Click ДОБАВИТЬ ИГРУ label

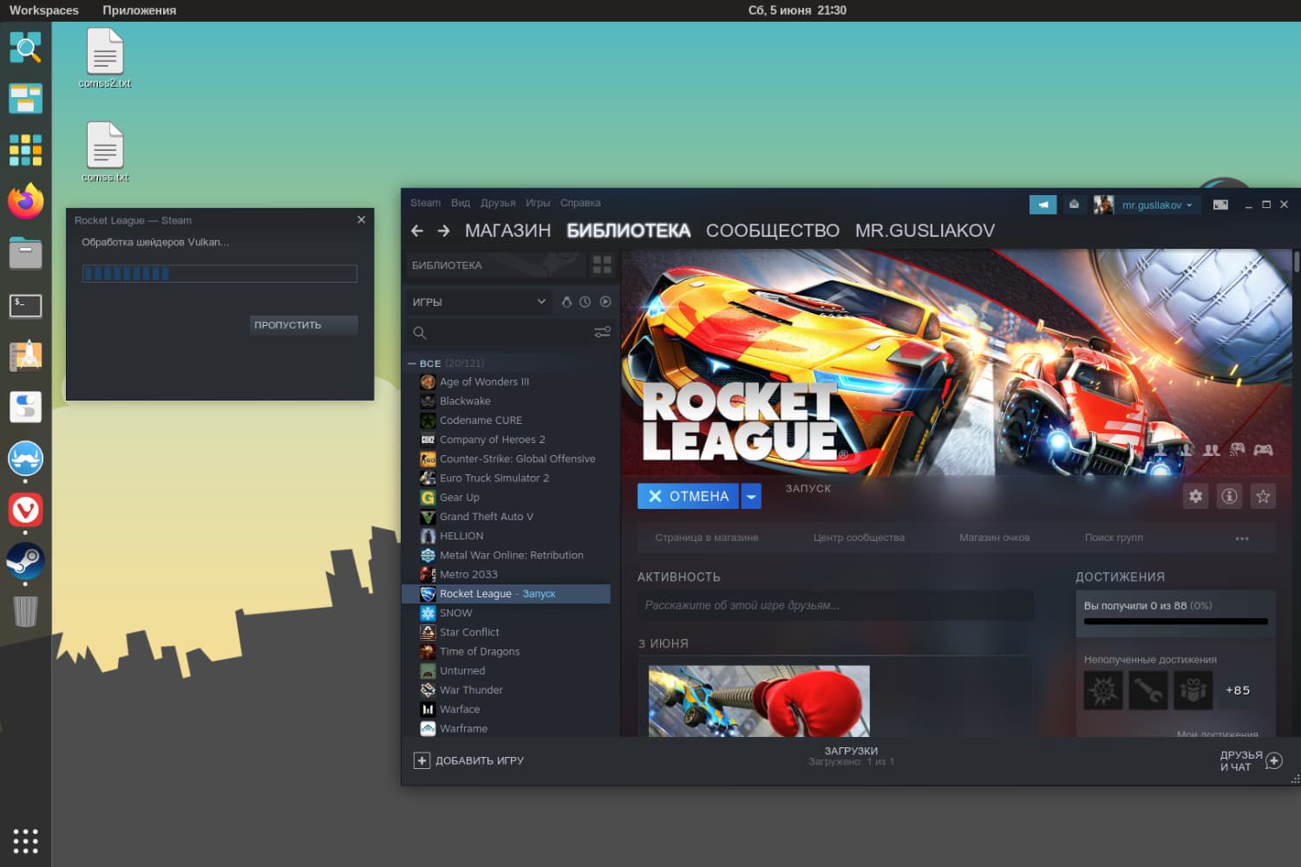(x=480, y=760)
